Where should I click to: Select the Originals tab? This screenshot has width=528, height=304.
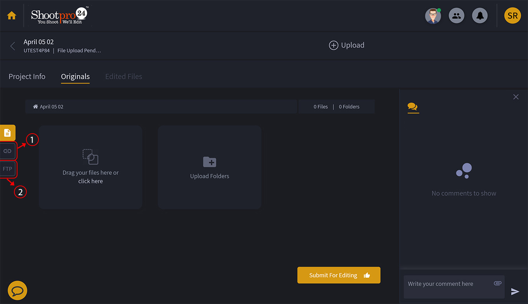click(x=75, y=77)
